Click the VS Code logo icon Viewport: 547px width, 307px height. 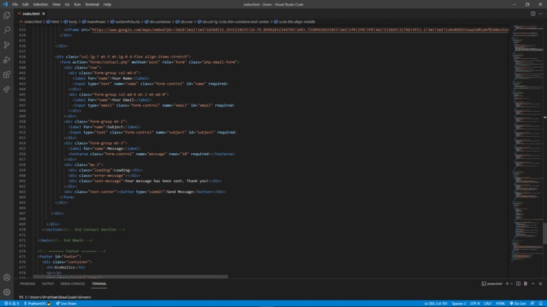click(5, 5)
